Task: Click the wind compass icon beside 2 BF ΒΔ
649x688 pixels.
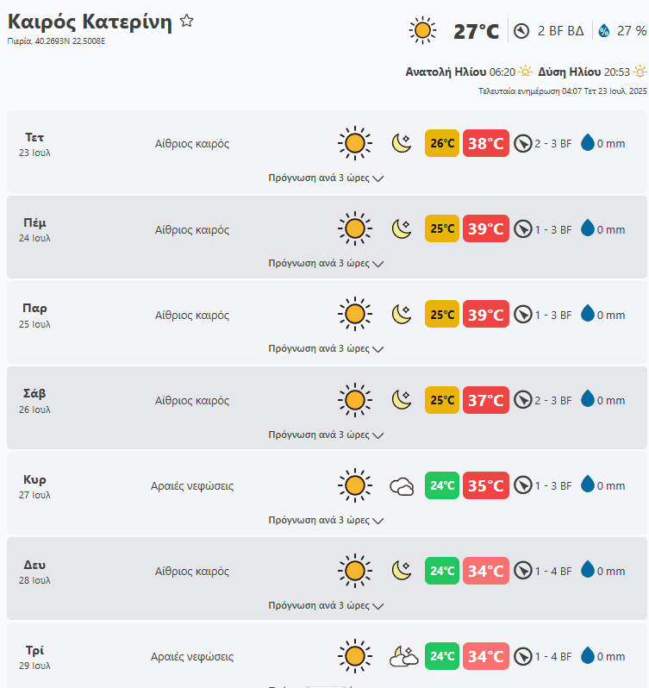Action: point(521,31)
